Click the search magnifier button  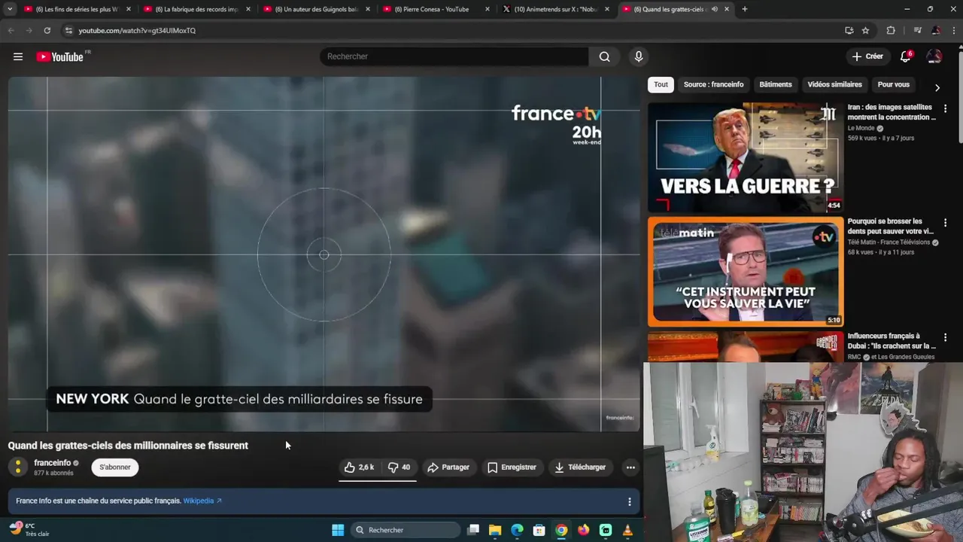click(604, 56)
